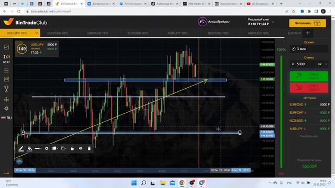Open the three-line menu in left sidebar
Screen dimensions: 335x188
pos(6,70)
